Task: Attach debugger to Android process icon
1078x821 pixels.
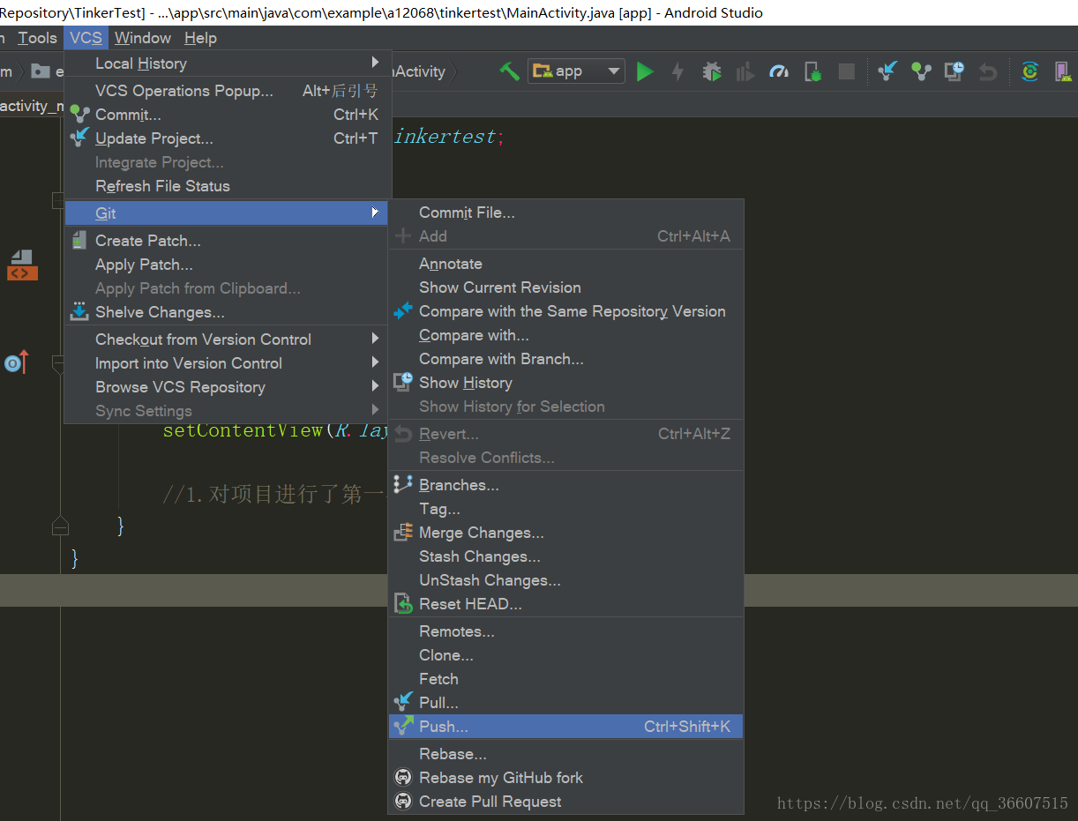Action: tap(812, 71)
